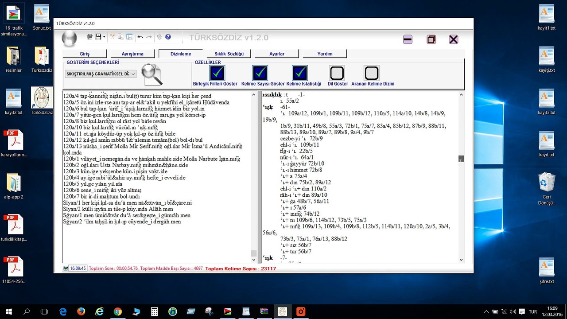Click the ʿışk -61- index entry
Viewport: 567px width, 319px height.
point(276,108)
